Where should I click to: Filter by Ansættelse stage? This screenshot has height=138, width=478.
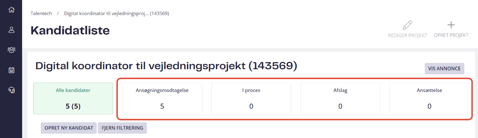click(429, 98)
